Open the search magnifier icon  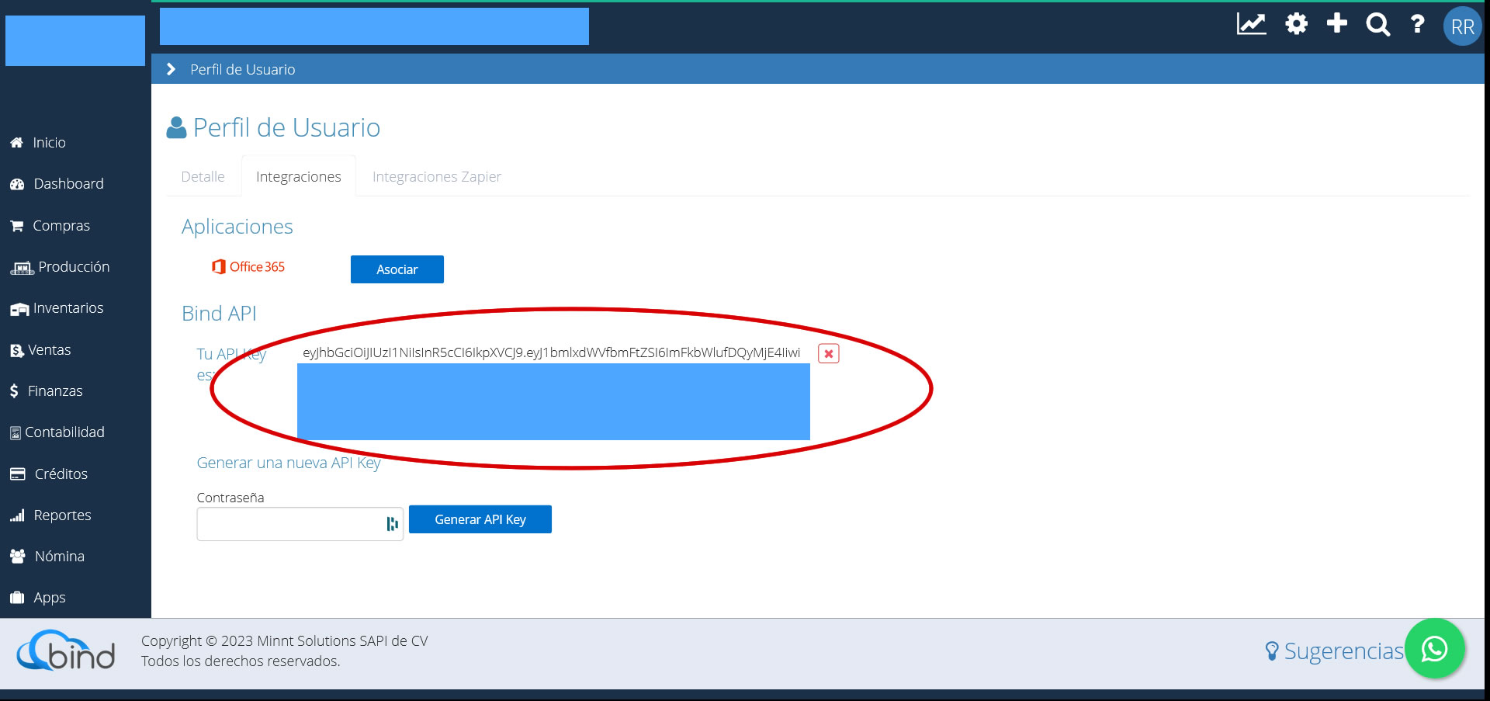coord(1377,25)
